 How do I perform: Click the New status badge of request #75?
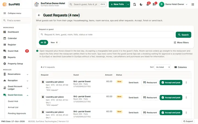tap(119, 82)
